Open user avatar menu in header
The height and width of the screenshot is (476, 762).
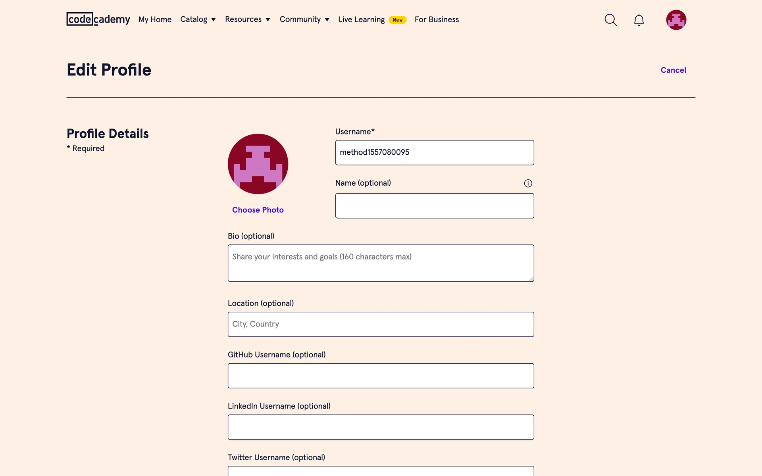click(676, 20)
